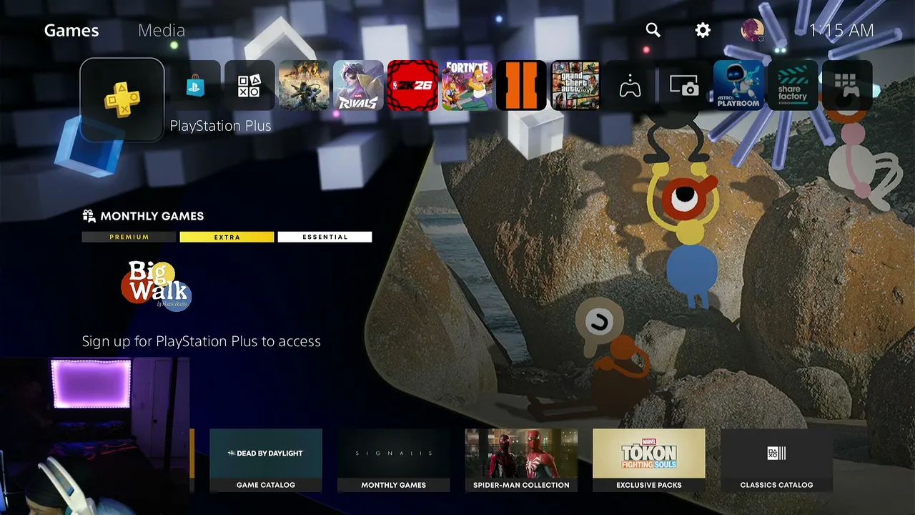Viewport: 915px width, 515px height.
Task: Open the Game Catalog card
Action: click(266, 461)
